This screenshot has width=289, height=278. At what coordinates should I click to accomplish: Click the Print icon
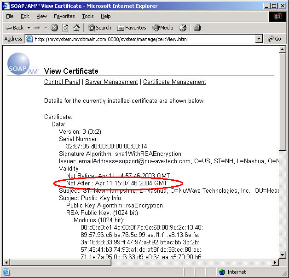point(197,28)
